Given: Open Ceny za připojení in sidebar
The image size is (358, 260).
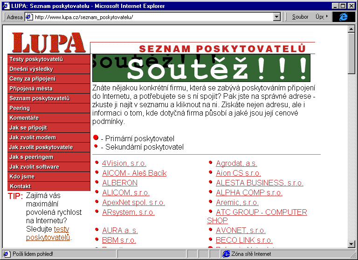Looking at the screenshot, I should click(49, 79).
